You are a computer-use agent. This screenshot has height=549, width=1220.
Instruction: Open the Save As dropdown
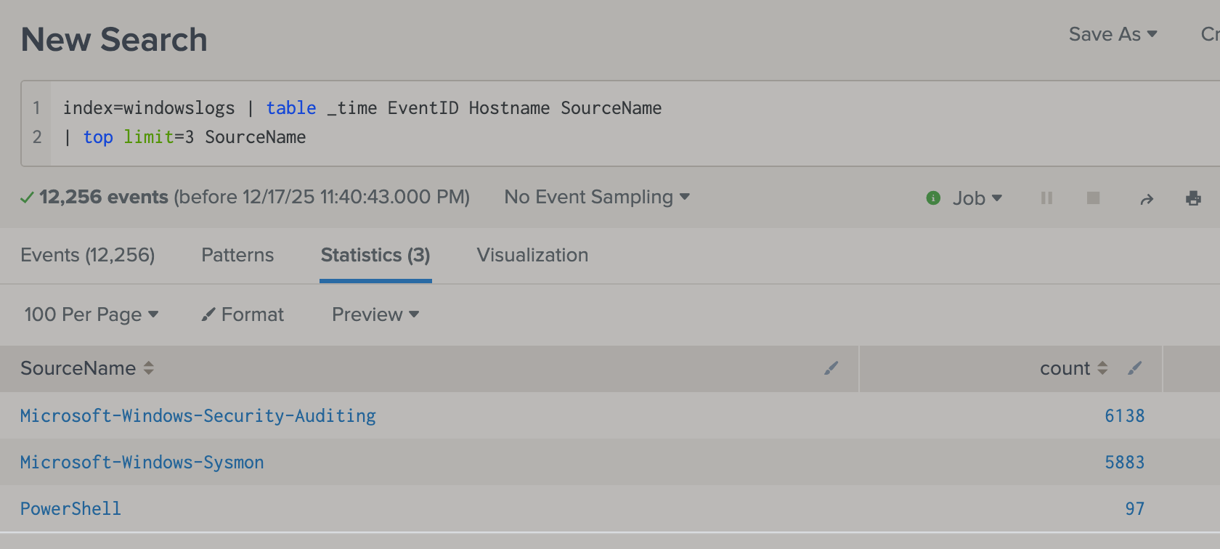click(x=1112, y=34)
